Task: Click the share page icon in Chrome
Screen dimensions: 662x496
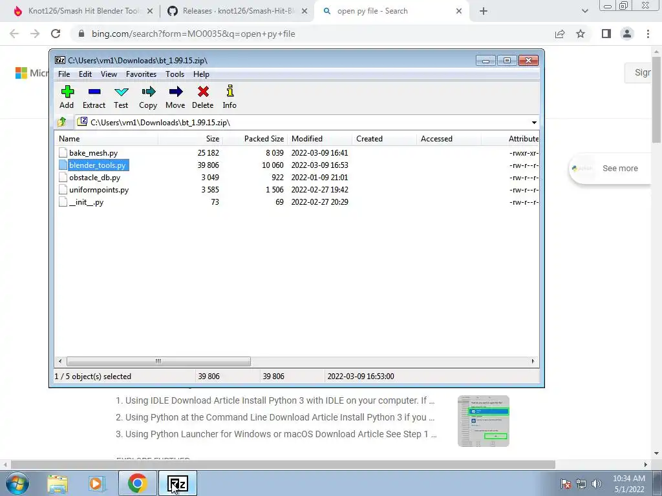Action: (560, 34)
